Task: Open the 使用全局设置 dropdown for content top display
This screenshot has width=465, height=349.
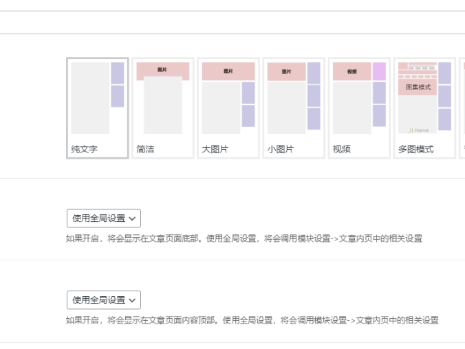Action: point(104,300)
